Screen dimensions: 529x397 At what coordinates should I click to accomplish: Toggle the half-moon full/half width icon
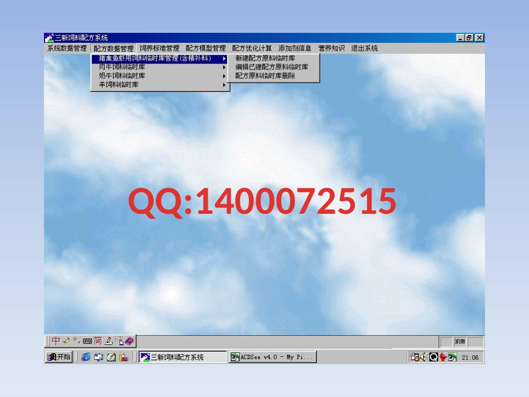coord(67,341)
